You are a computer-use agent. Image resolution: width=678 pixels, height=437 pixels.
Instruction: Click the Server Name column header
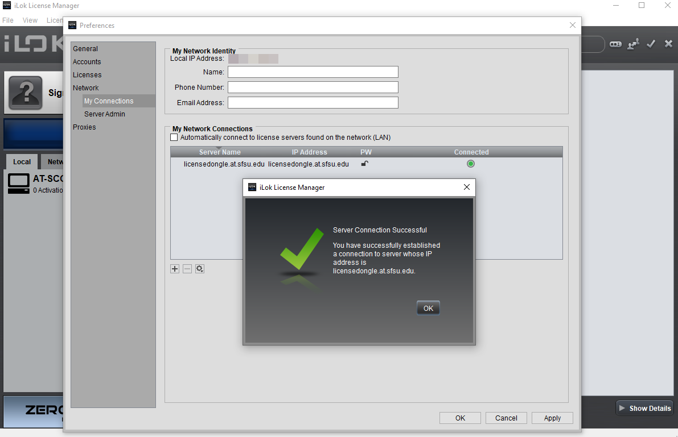click(220, 152)
